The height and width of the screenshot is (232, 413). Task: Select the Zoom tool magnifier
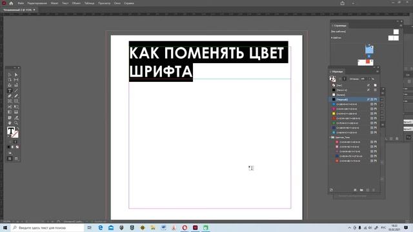coord(16,123)
